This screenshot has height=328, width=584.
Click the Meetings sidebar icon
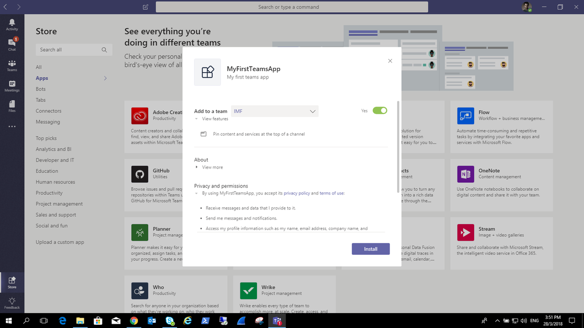[12, 85]
